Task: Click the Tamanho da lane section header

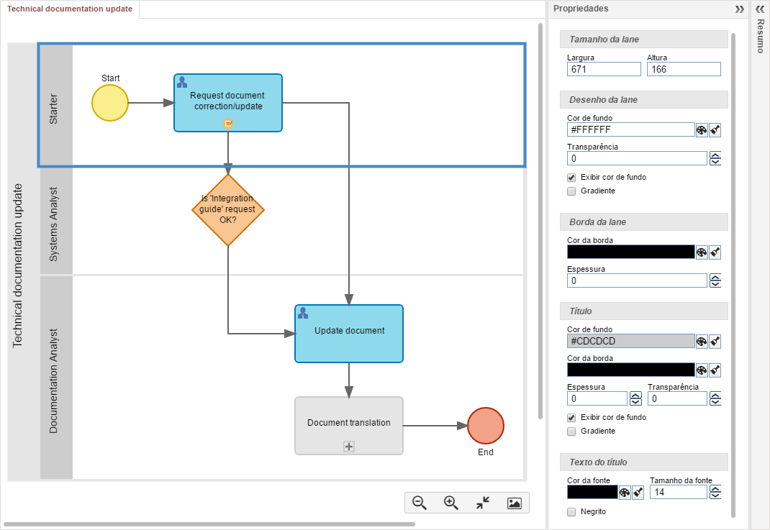Action: [x=643, y=40]
